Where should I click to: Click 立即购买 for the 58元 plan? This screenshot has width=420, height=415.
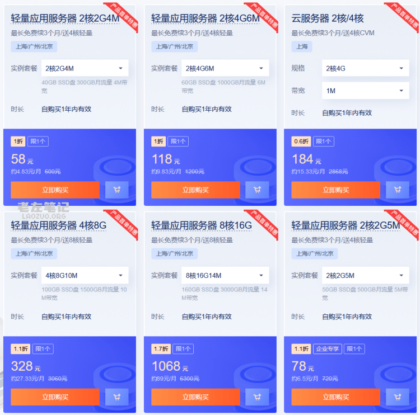point(55,190)
